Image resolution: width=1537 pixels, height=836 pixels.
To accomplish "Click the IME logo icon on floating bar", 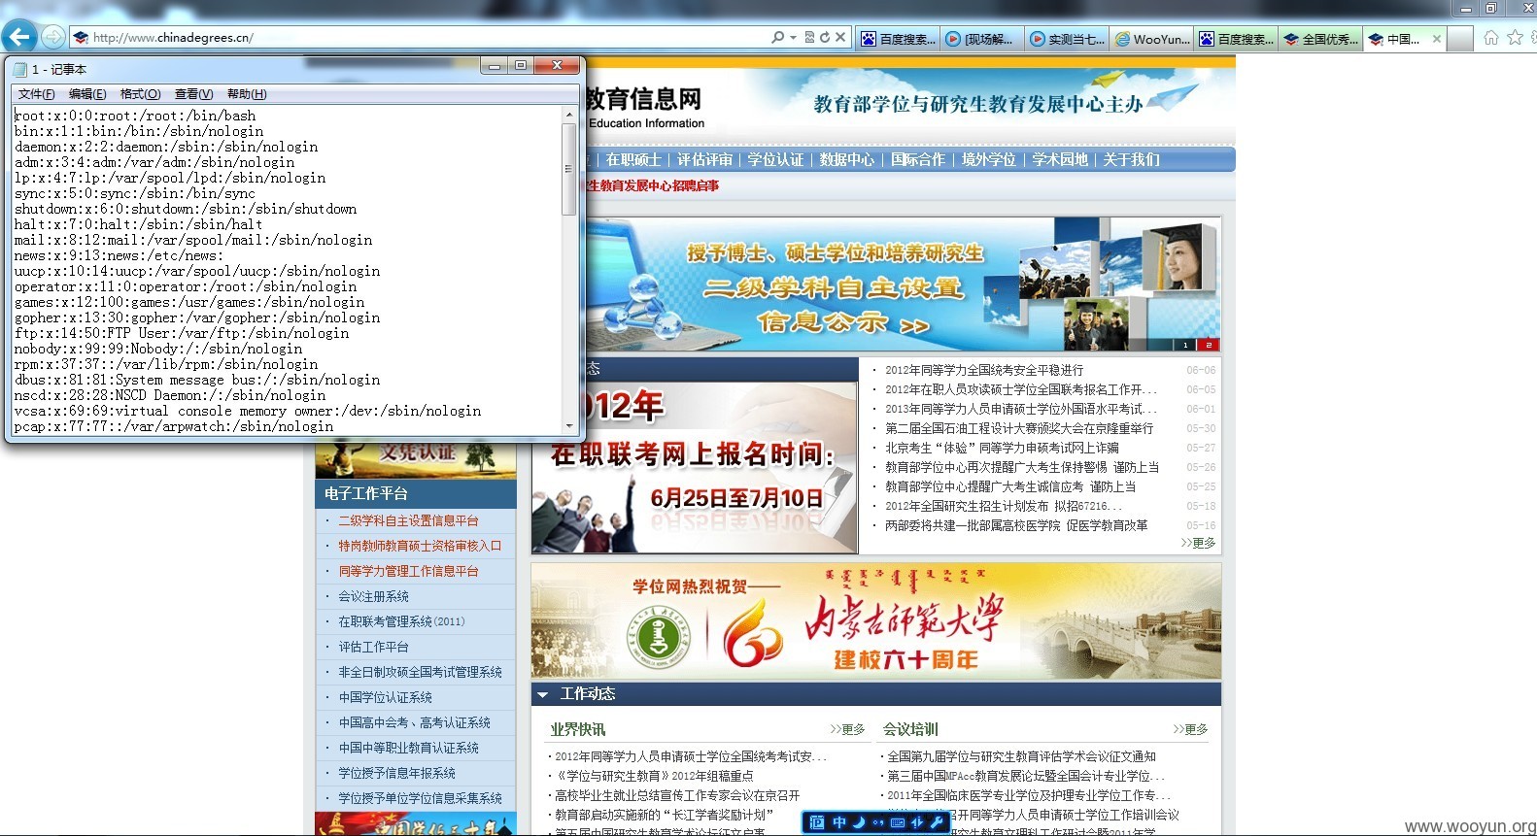I will pyautogui.click(x=817, y=822).
